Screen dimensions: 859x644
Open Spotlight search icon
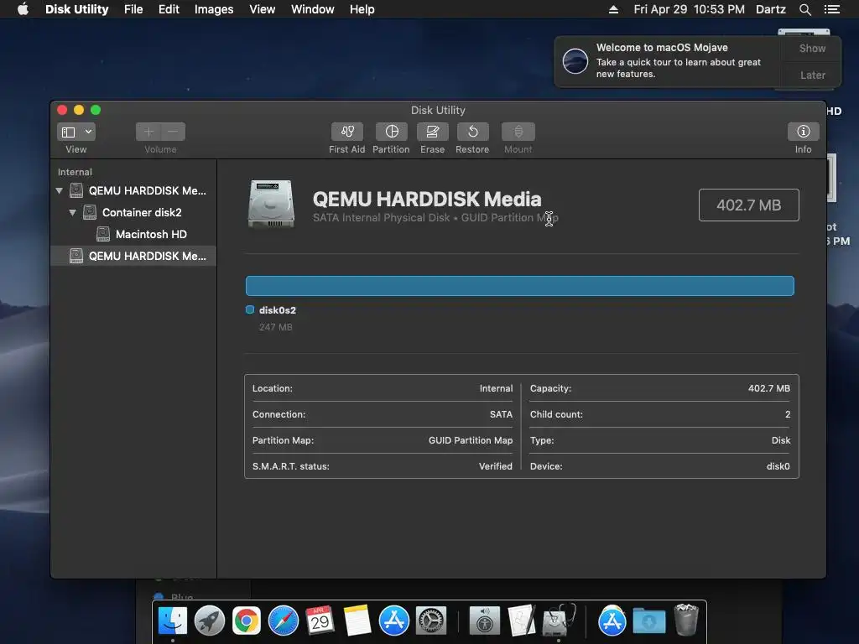pos(804,9)
